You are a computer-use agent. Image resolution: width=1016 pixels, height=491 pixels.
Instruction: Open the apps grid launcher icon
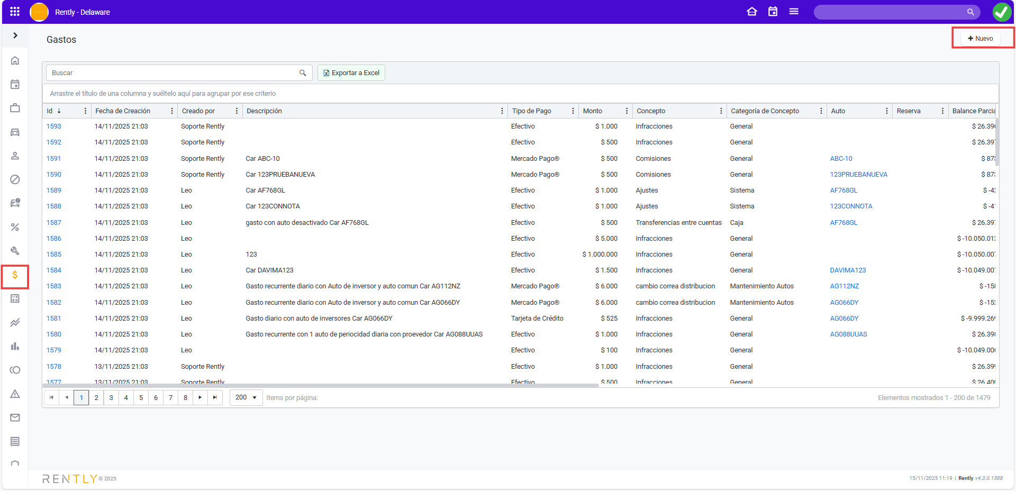click(x=15, y=12)
